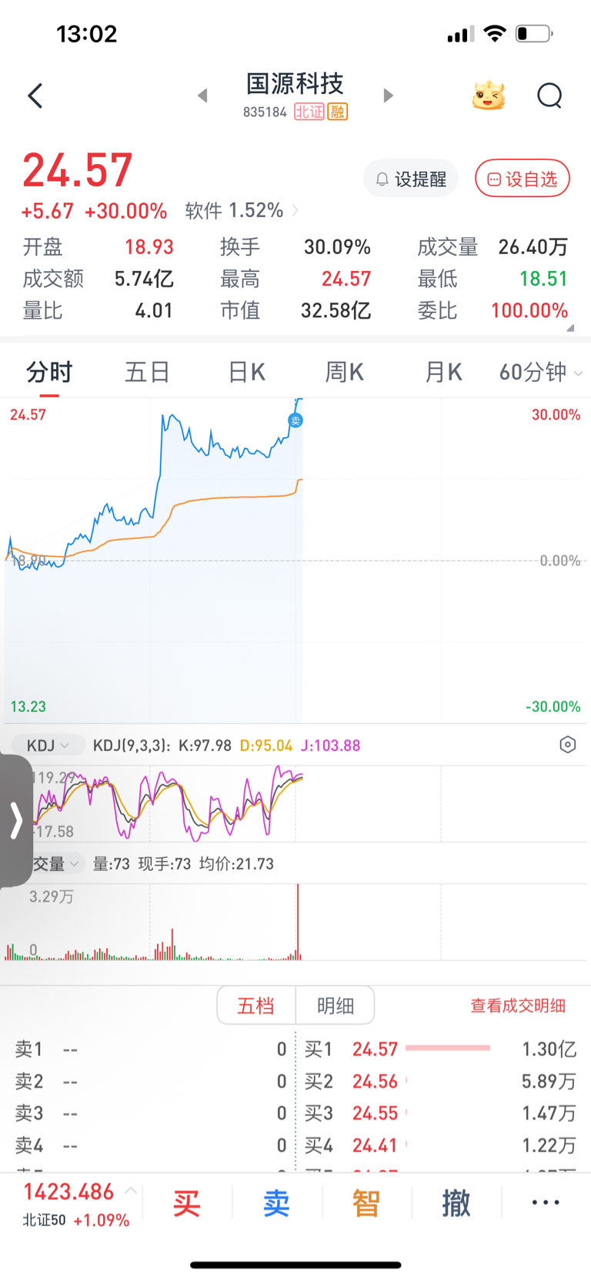The image size is (591, 1280).
Task: Expand the side drawer arrow handle
Action: tap(16, 820)
